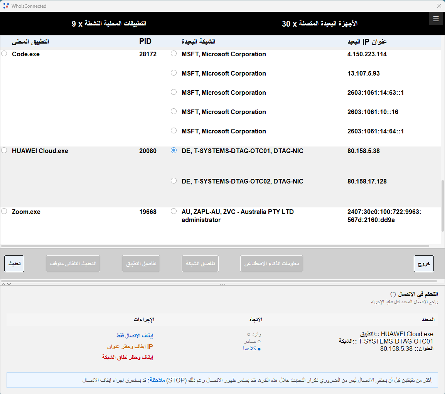Image resolution: width=445 pixels, height=394 pixels.
Task: Click the التطبيق المحلي column header
Action: pyautogui.click(x=30, y=42)
